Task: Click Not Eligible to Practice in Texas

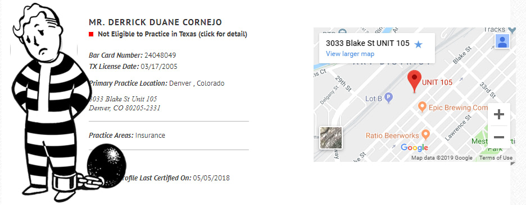Action: click(173, 34)
